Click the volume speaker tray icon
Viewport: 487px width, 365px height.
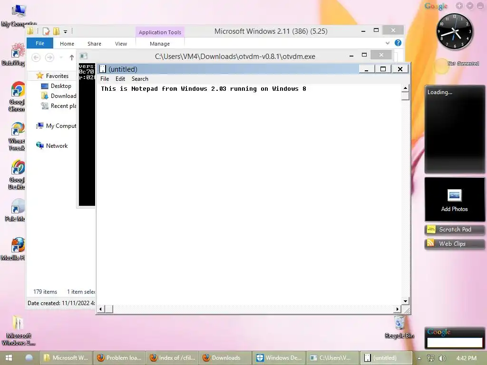coord(442,358)
